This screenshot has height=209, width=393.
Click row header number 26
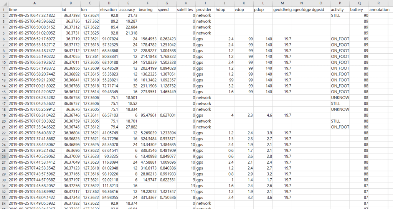(3, 156)
